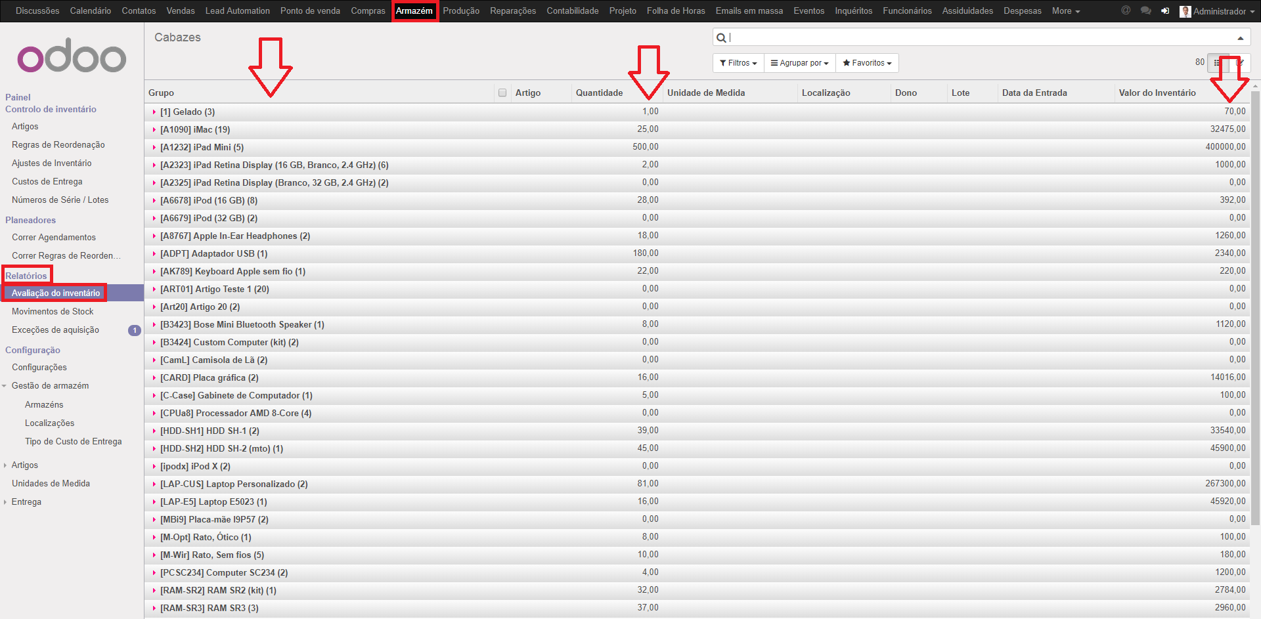Expand the [A1232] iPad Mini (5) group
Image resolution: width=1261 pixels, height=619 pixels.
pos(154,148)
